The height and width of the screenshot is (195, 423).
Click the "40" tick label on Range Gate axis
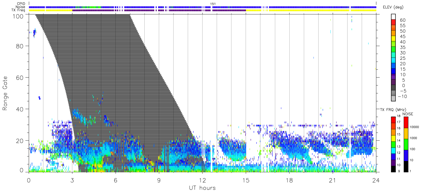(20, 109)
